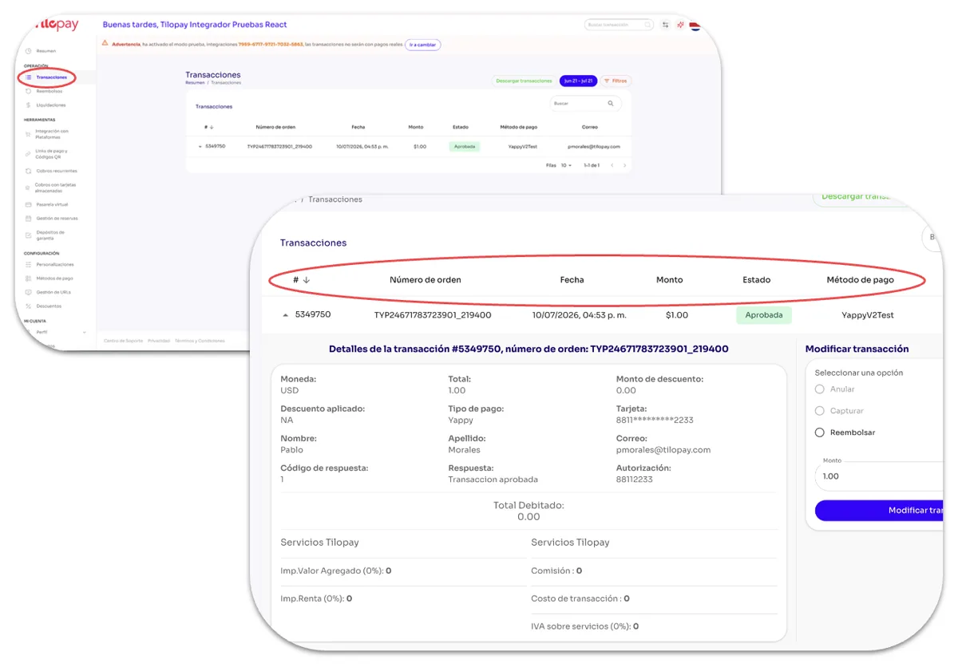The image size is (958, 667).
Task: Click email pmorales@tilopay.com in transaction details
Action: click(x=663, y=450)
